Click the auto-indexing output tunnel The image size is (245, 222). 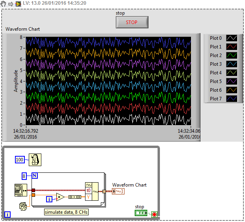[104, 191]
